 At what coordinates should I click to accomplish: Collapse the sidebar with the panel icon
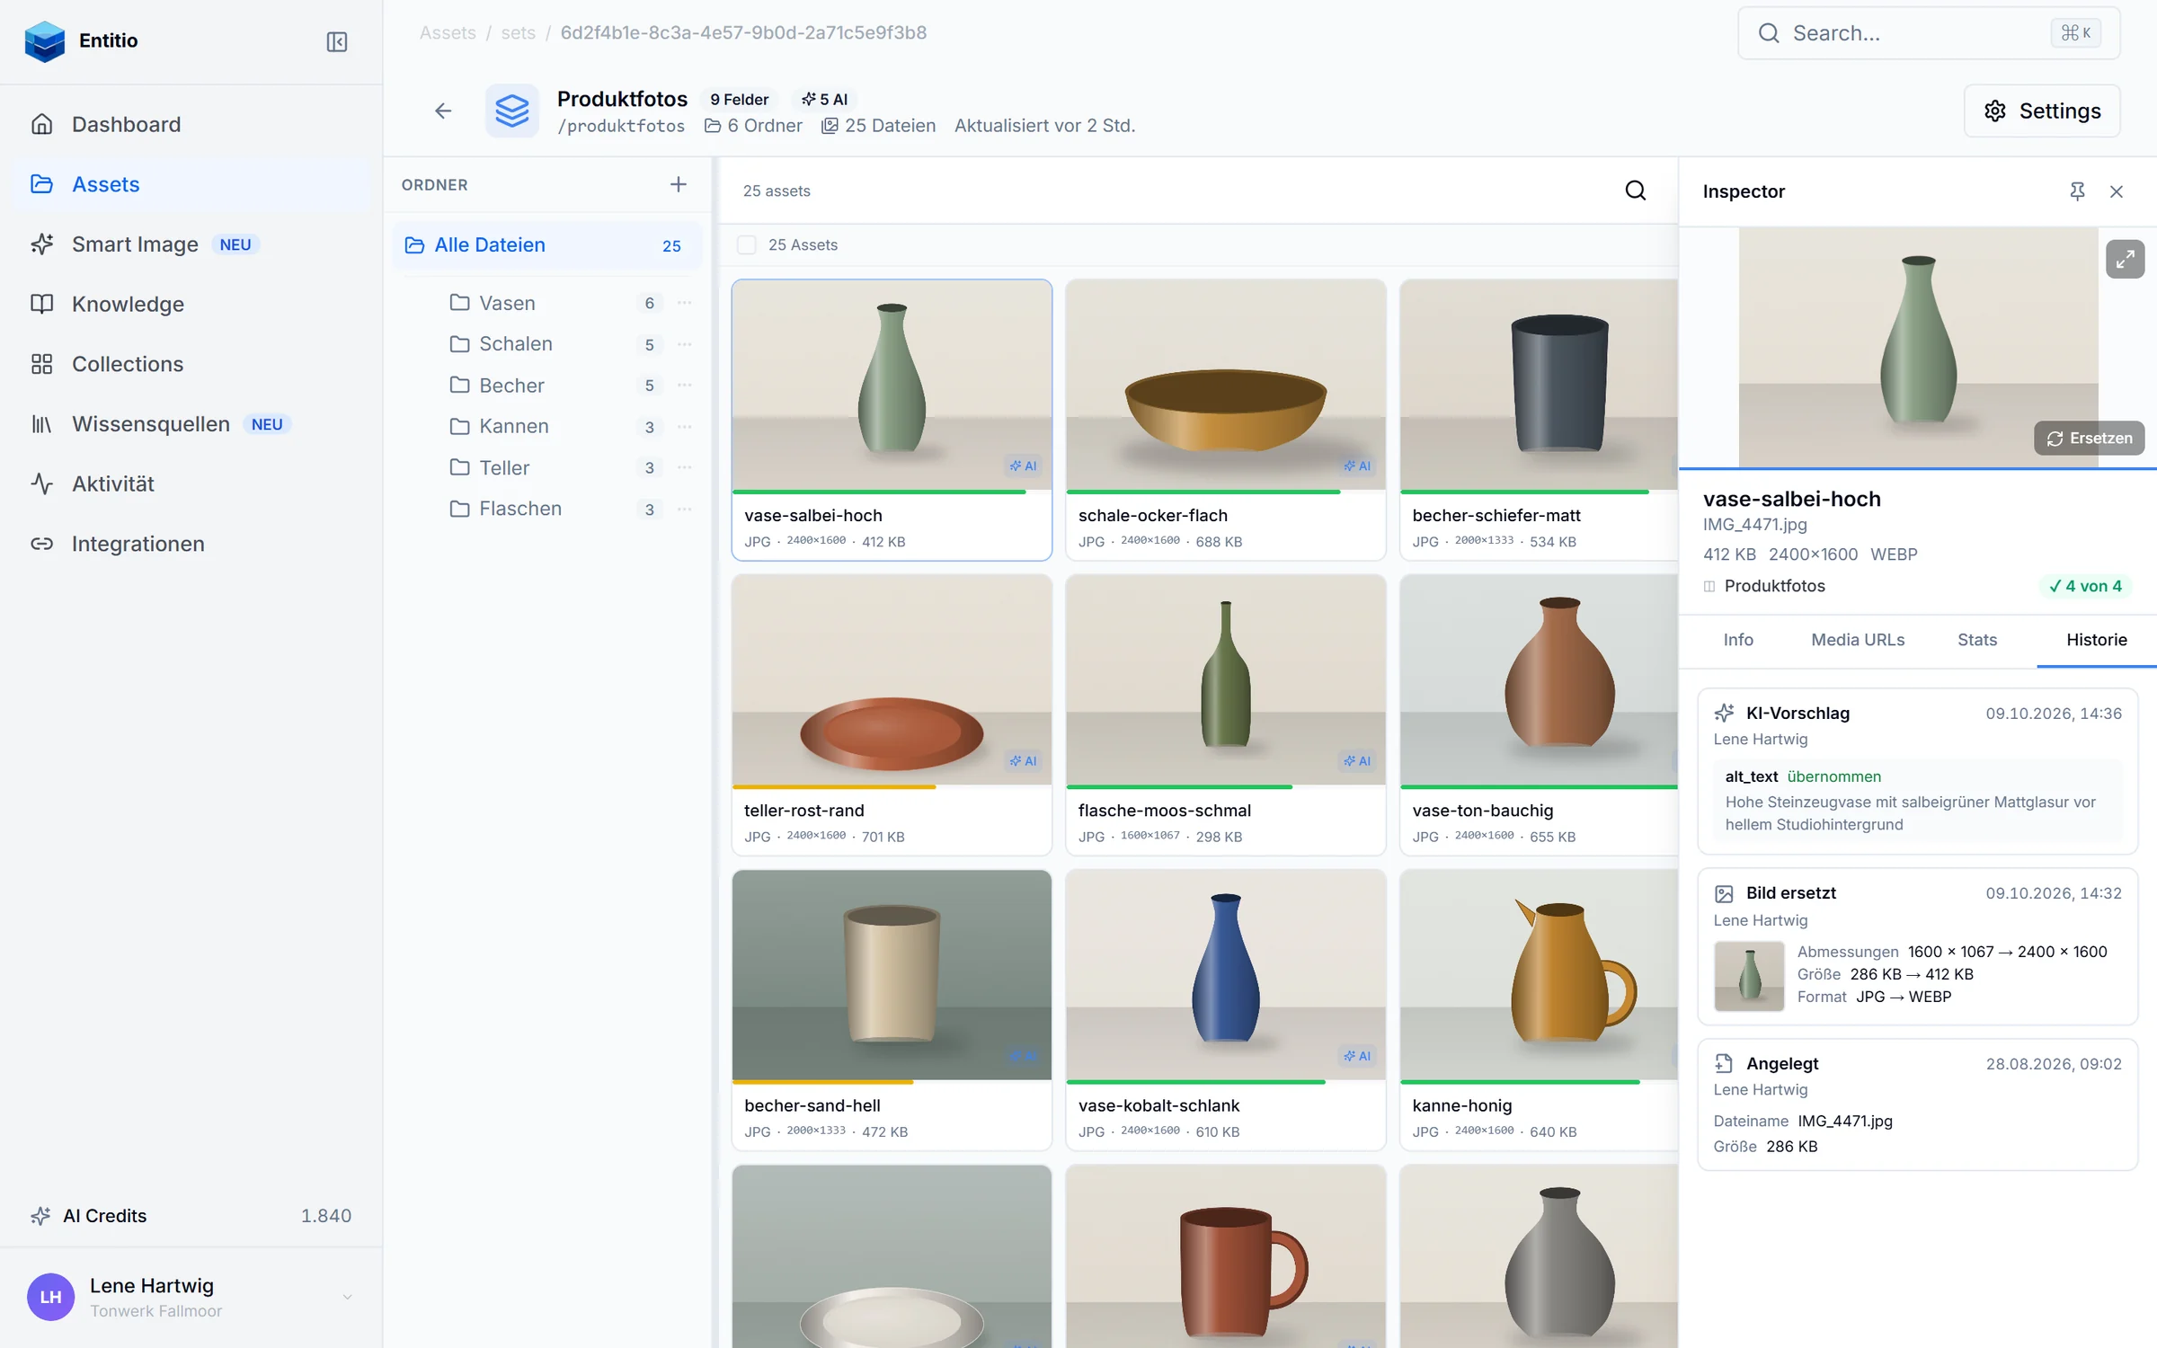337,41
